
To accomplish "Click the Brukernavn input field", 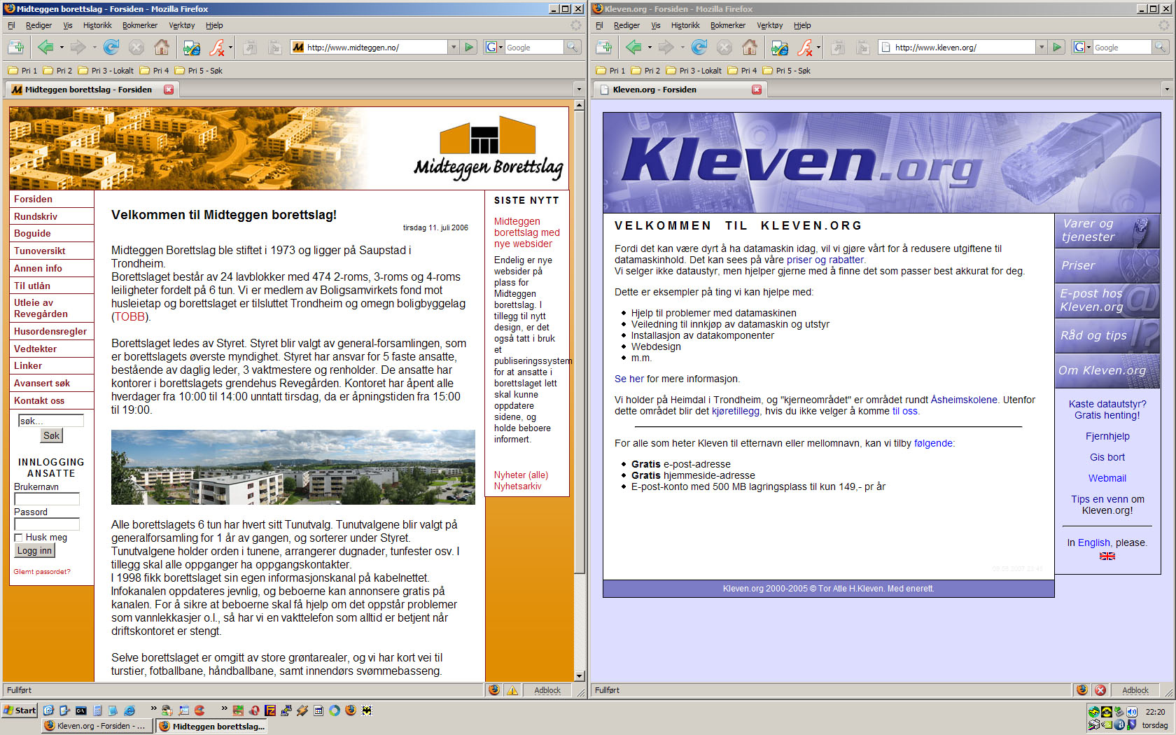I will coord(47,499).
